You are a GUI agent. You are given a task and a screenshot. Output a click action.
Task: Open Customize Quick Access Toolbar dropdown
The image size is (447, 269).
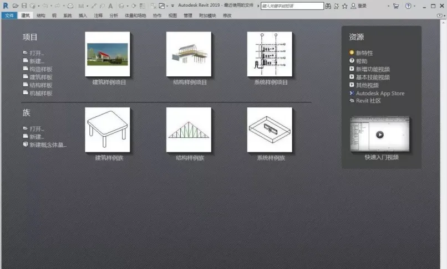[x=172, y=6]
